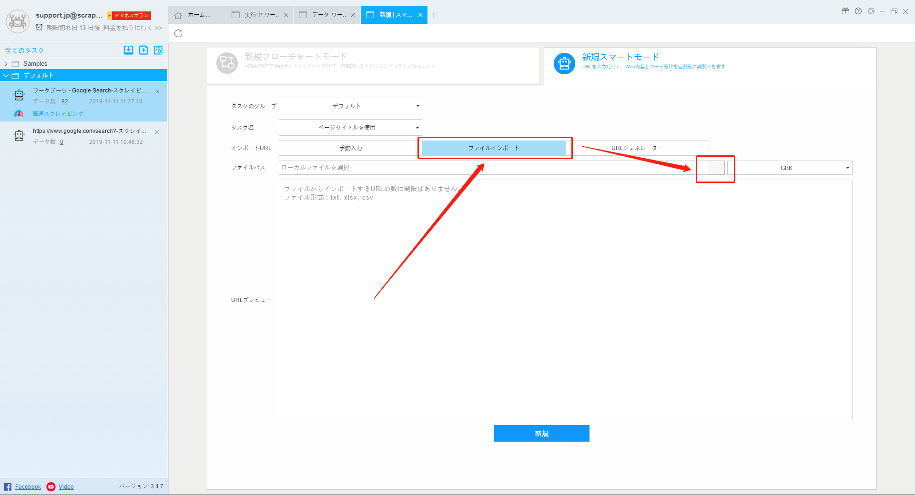Click the refresh icon below the tabs

tap(178, 33)
